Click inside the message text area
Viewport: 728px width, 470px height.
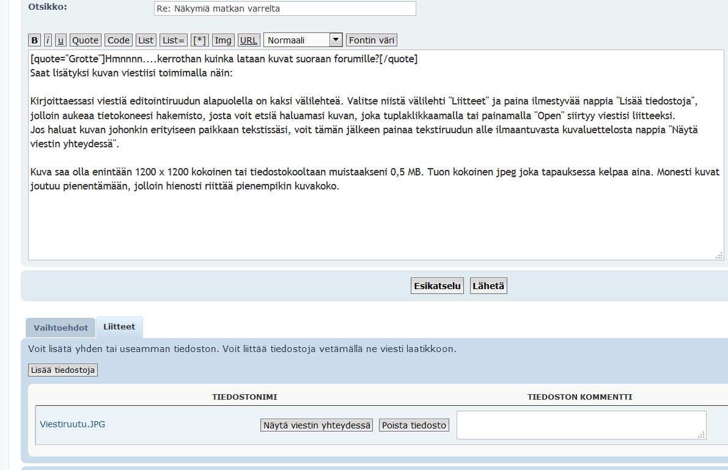[373, 220]
